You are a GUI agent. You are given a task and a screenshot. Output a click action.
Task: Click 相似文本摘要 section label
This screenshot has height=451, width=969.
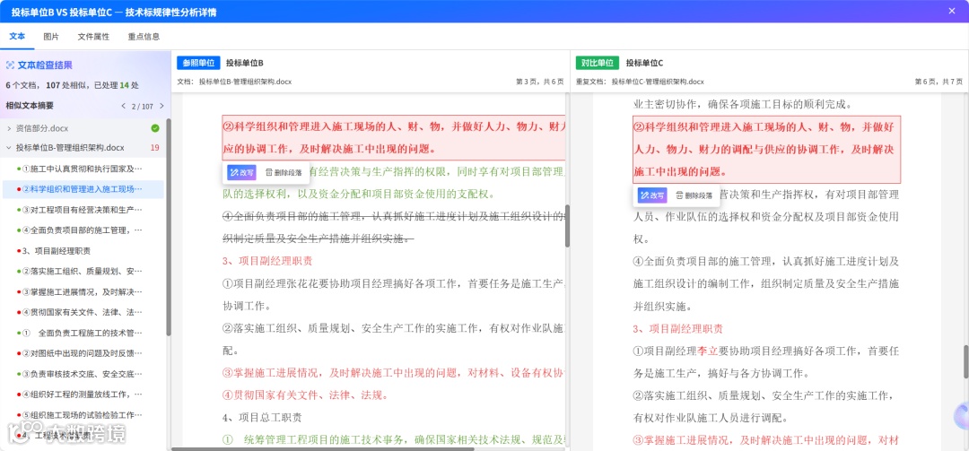tap(30, 106)
